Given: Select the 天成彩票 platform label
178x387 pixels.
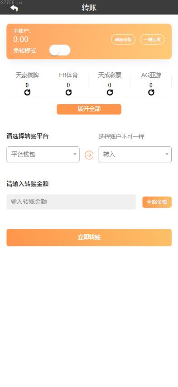Looking at the screenshot, I should click(x=110, y=75).
